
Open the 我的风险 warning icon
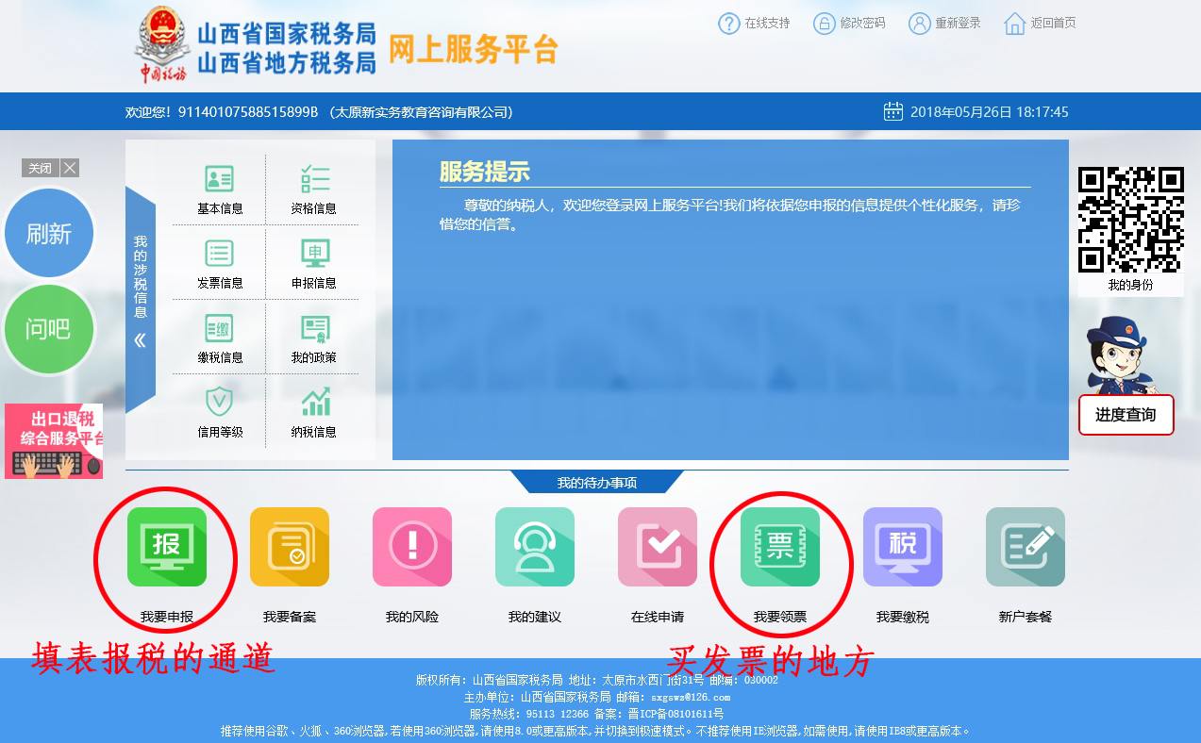click(412, 547)
